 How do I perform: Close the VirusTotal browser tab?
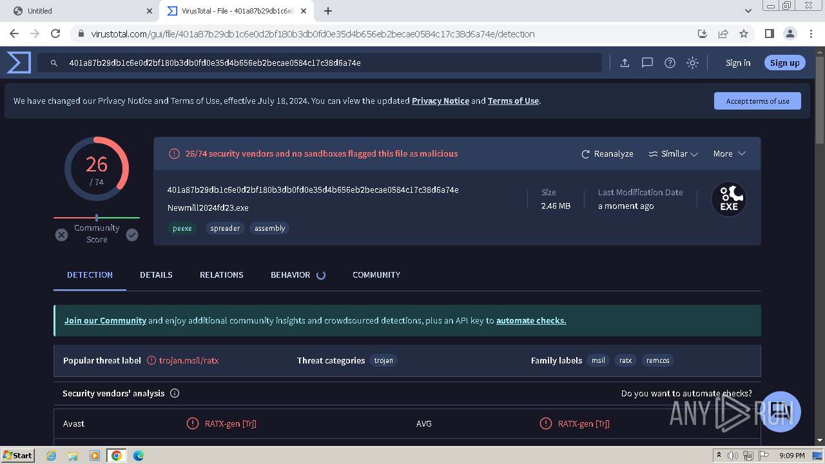[304, 11]
